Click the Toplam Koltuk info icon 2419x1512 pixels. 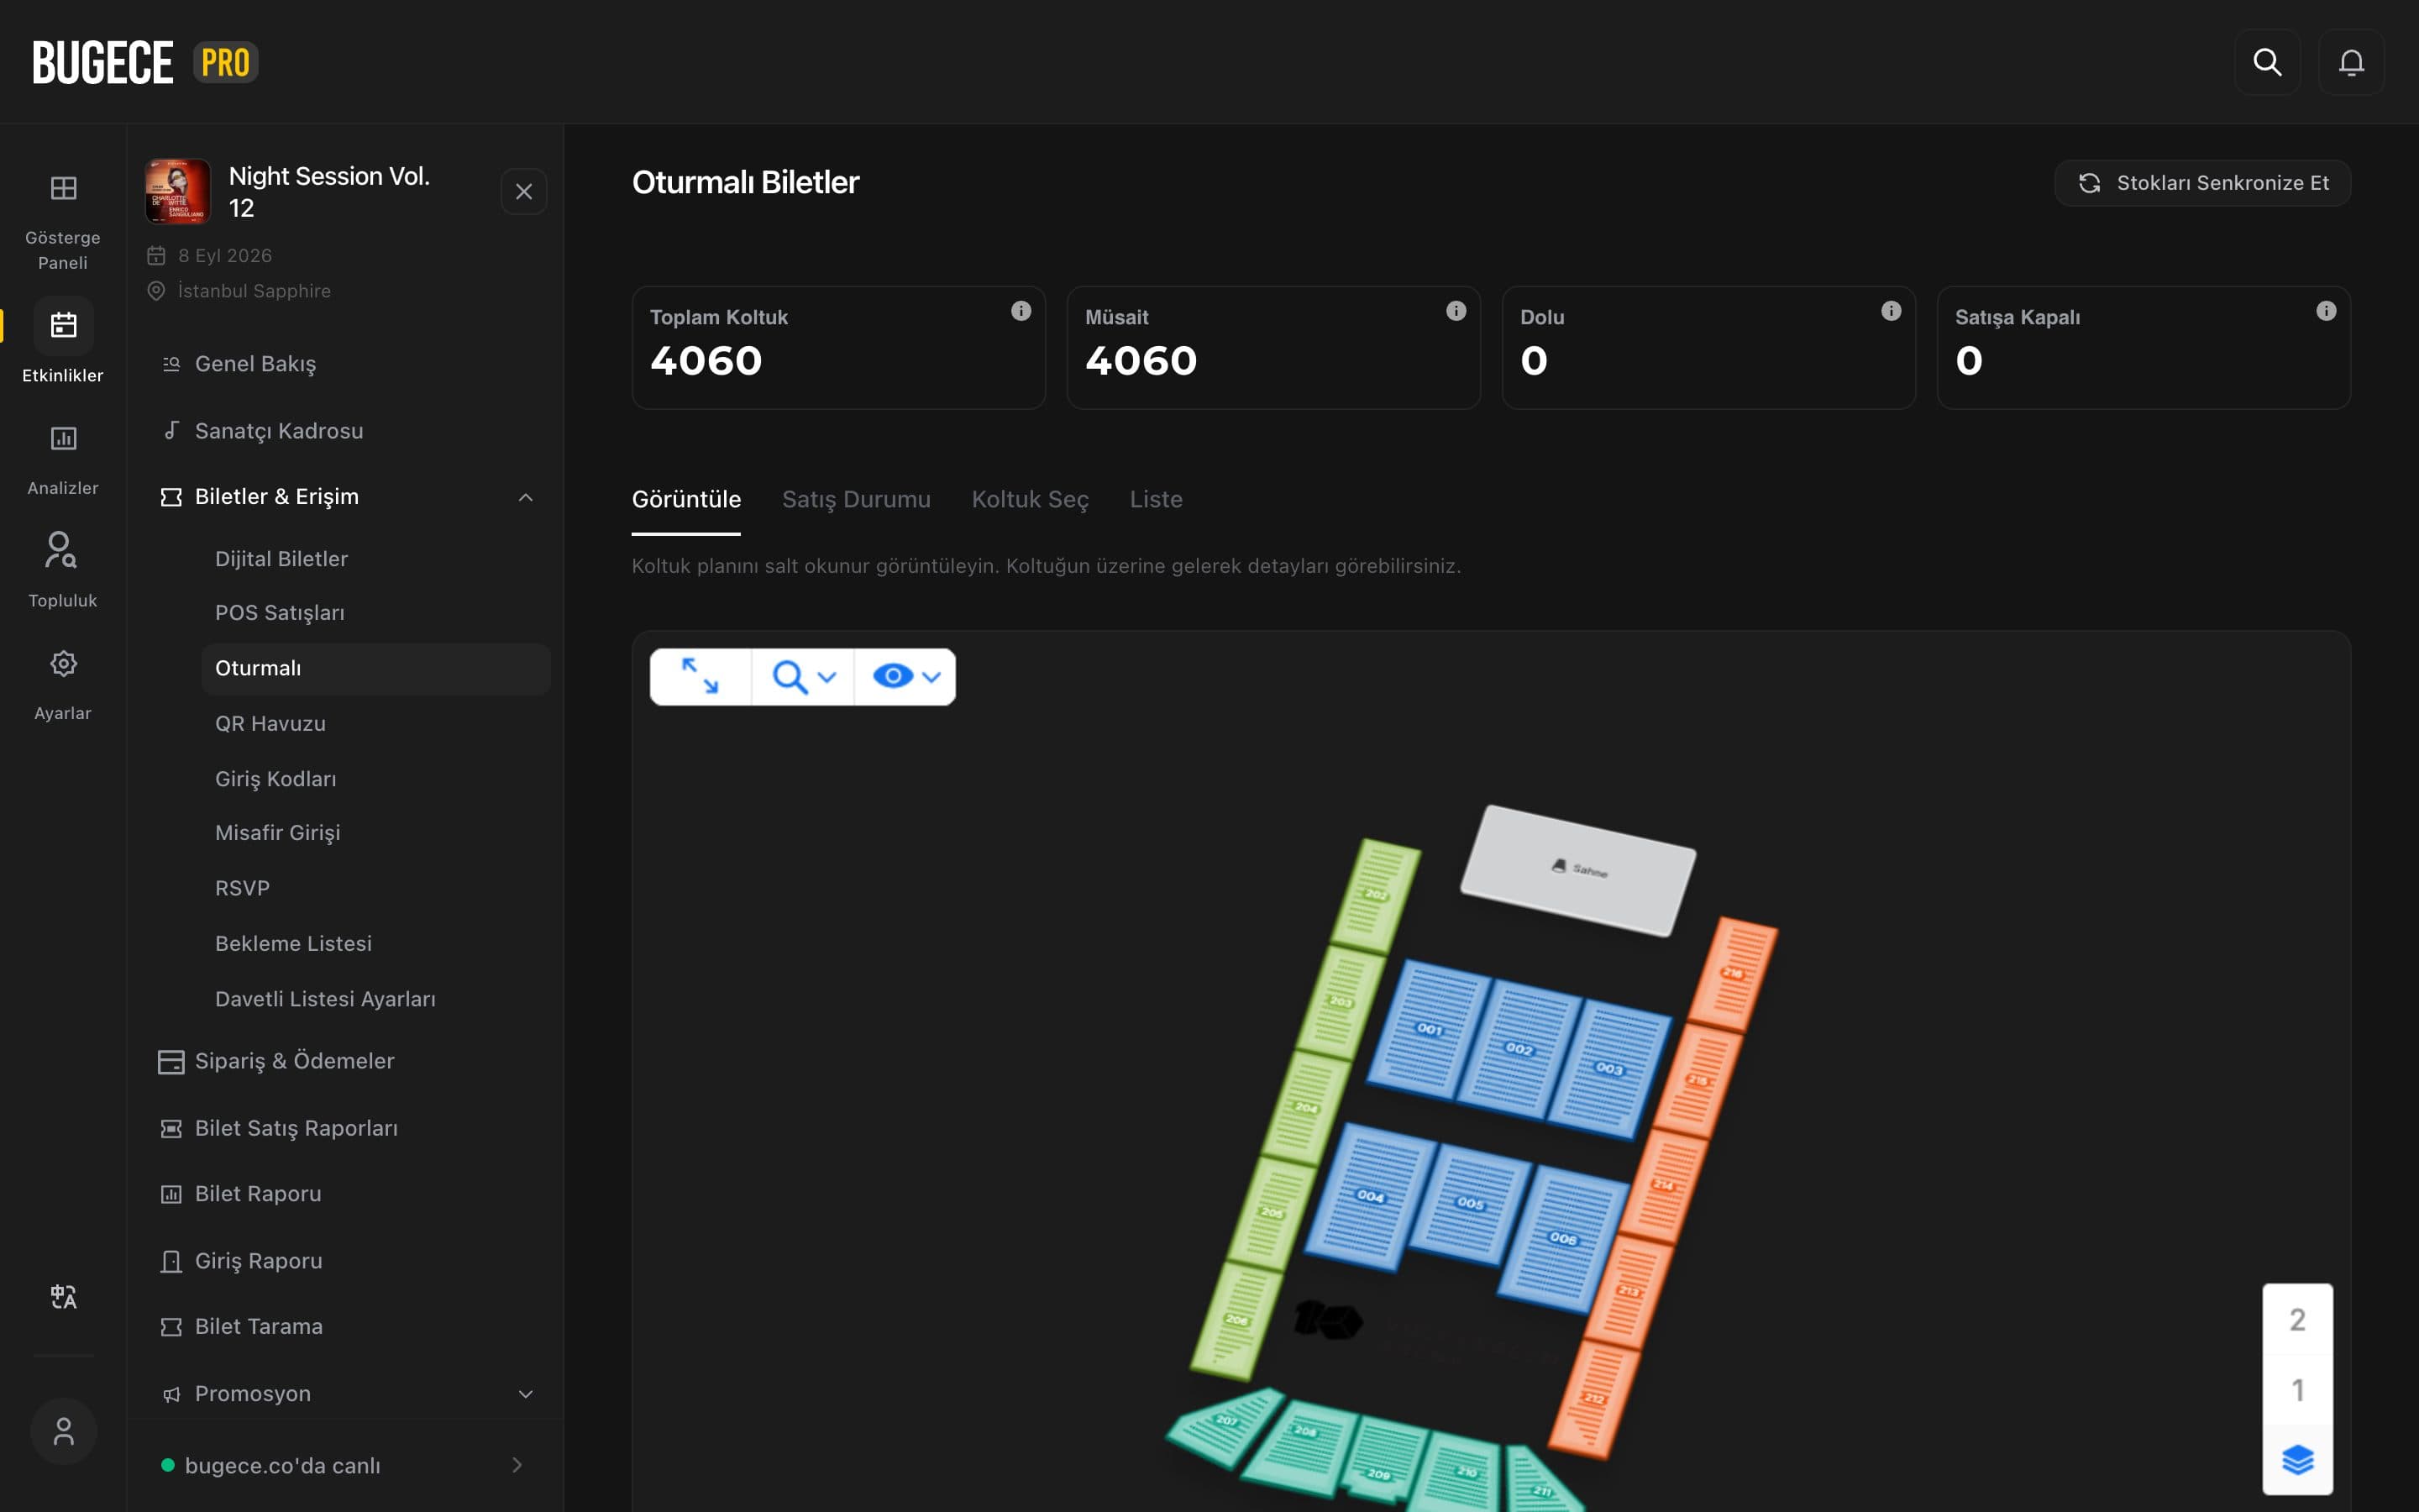point(1021,311)
